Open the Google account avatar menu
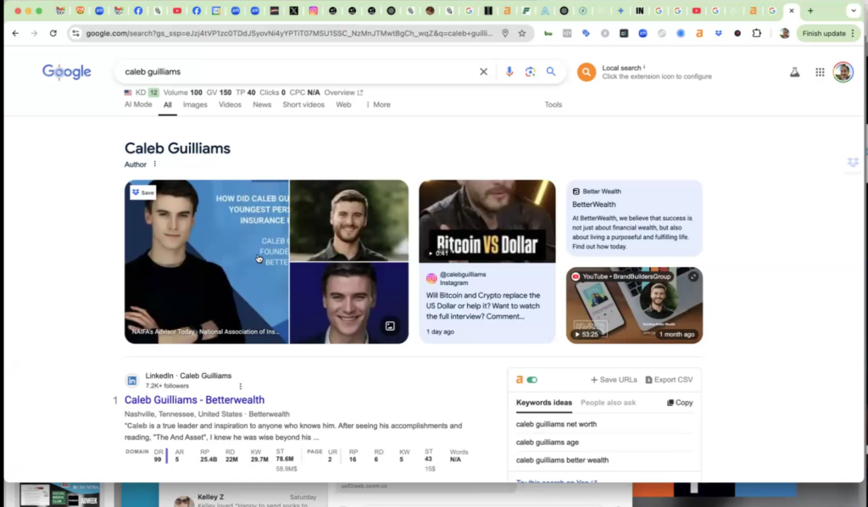868x507 pixels. 843,72
